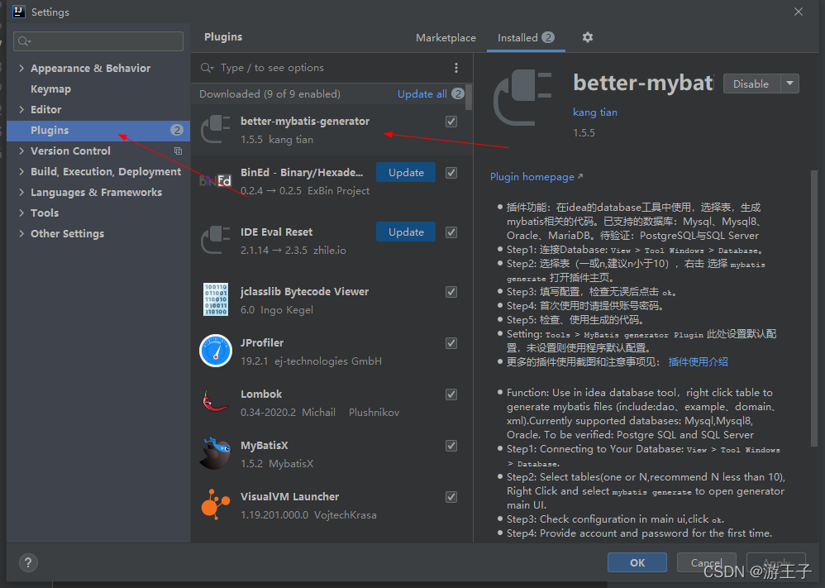The height and width of the screenshot is (588, 825).
Task: Switch to the Marketplace tab
Action: (x=446, y=37)
